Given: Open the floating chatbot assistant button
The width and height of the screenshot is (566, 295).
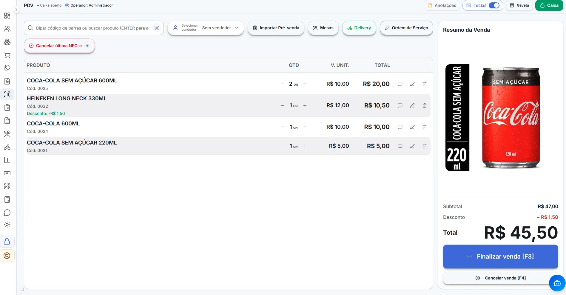Looking at the screenshot, I should tap(557, 283).
